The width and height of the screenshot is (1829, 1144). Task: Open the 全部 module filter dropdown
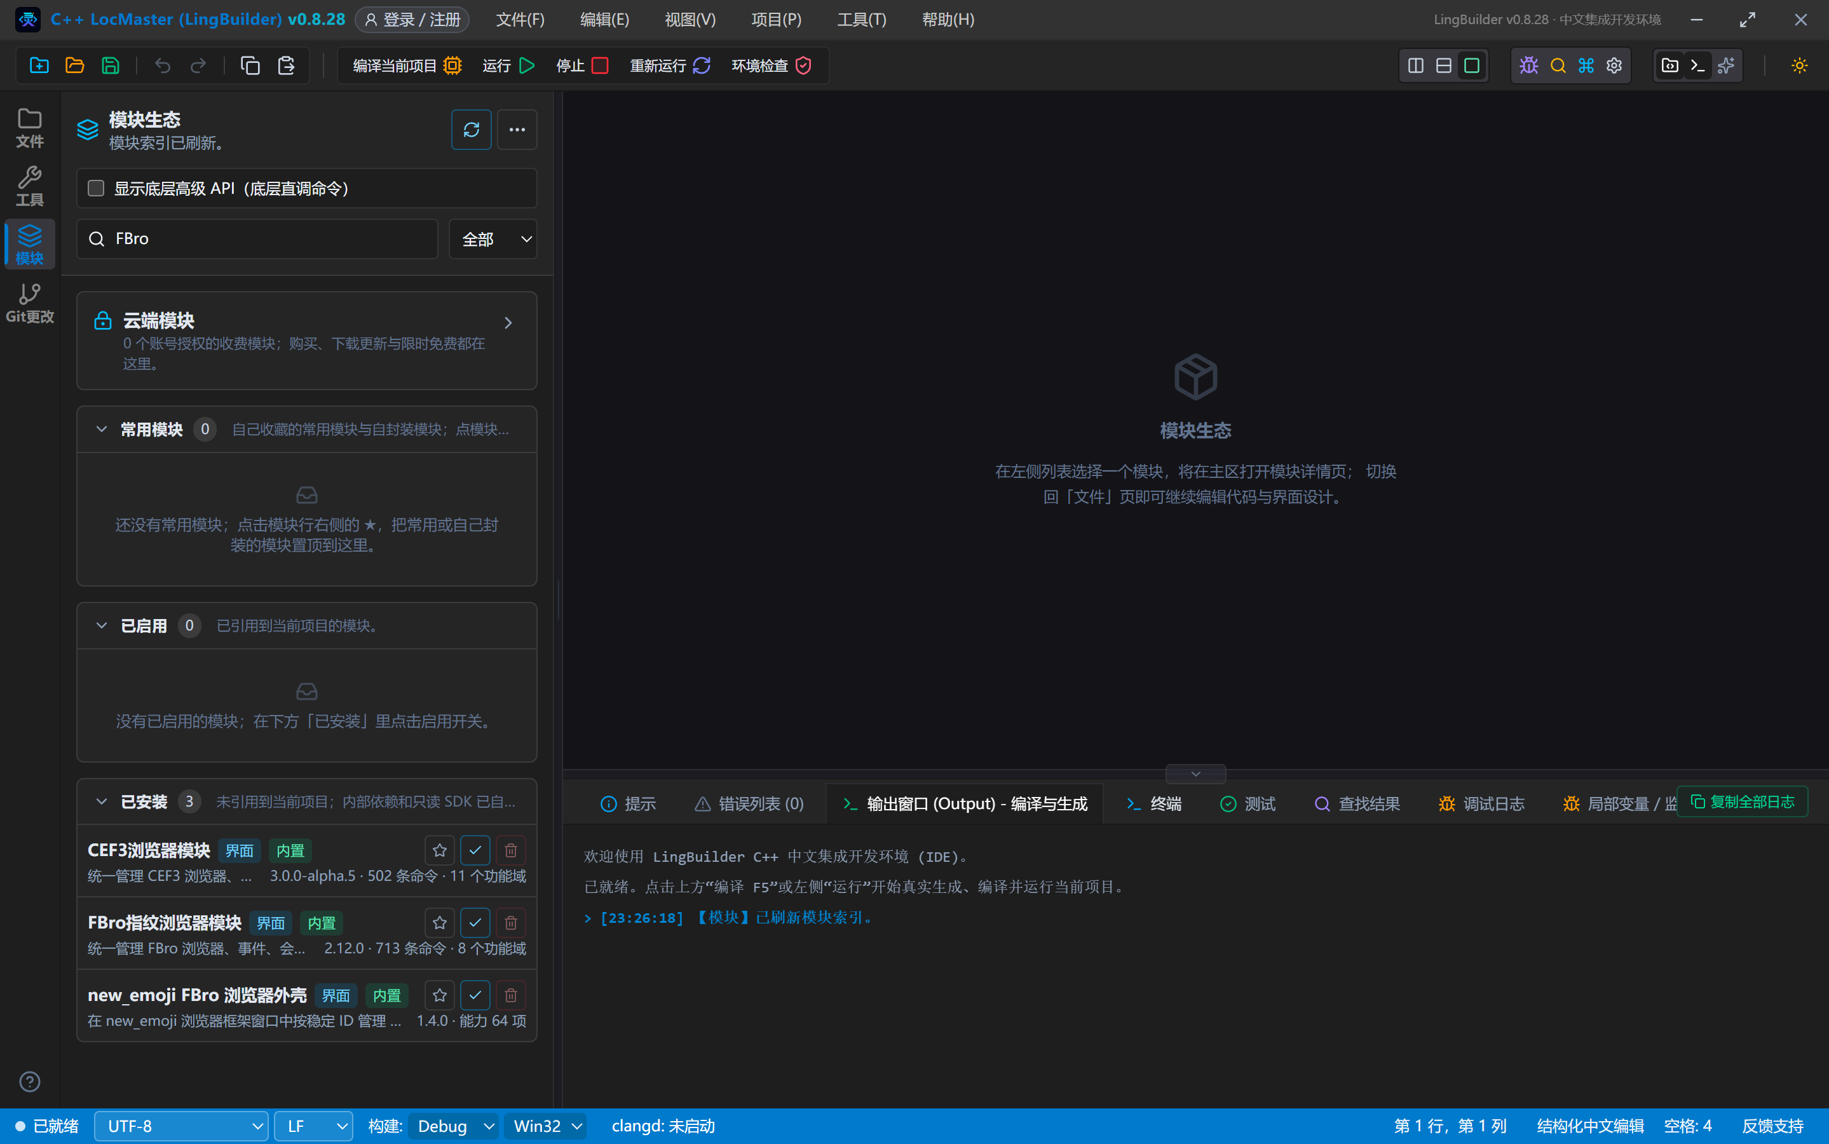[x=493, y=239]
